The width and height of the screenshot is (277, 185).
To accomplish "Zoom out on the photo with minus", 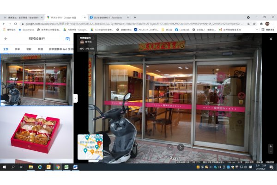I will coord(271,151).
